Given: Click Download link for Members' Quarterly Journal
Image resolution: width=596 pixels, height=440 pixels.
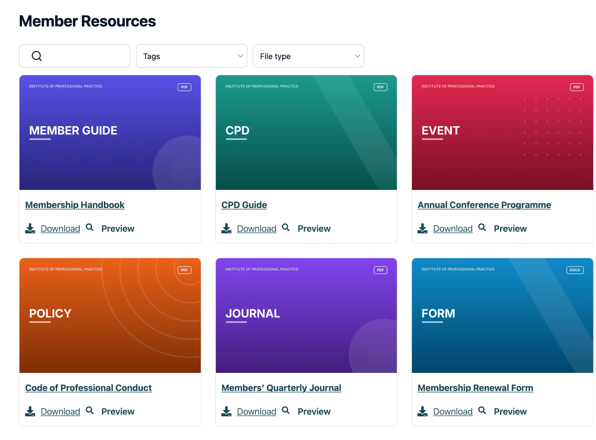Looking at the screenshot, I should coord(257,412).
